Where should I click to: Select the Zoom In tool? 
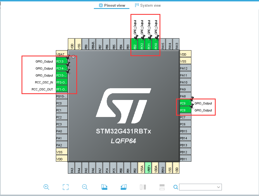46,187
